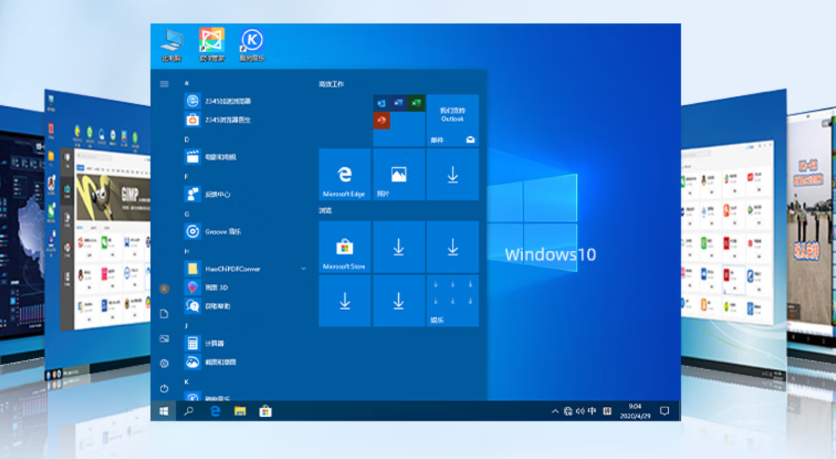
Task: Toggle the Chinese input method indicator
Action: 592,411
